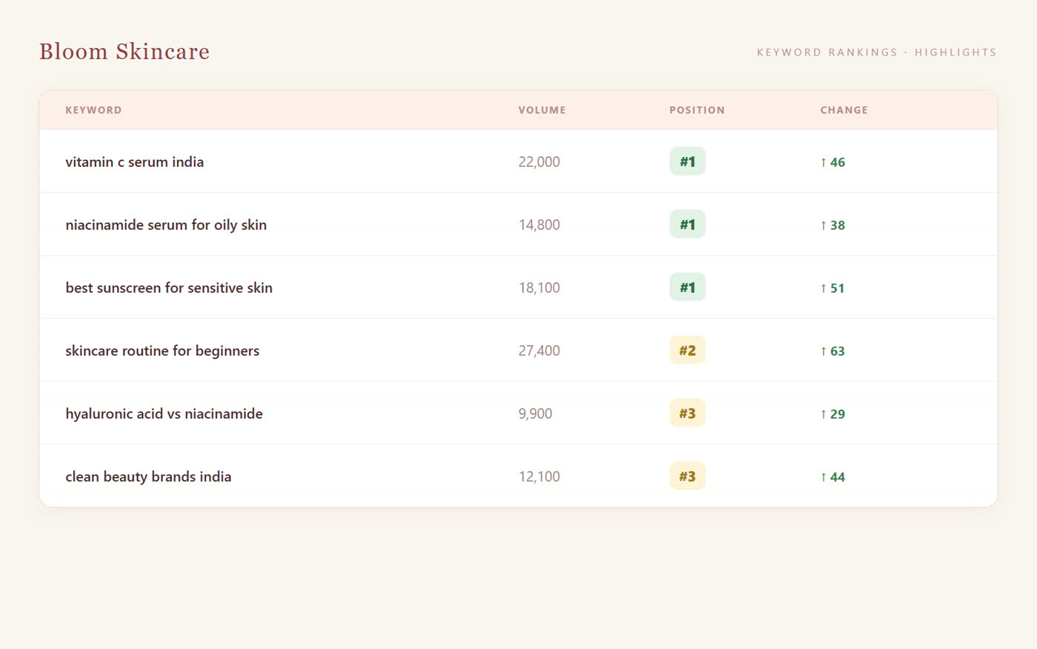
Task: Click volume value 18,100
Action: click(539, 287)
